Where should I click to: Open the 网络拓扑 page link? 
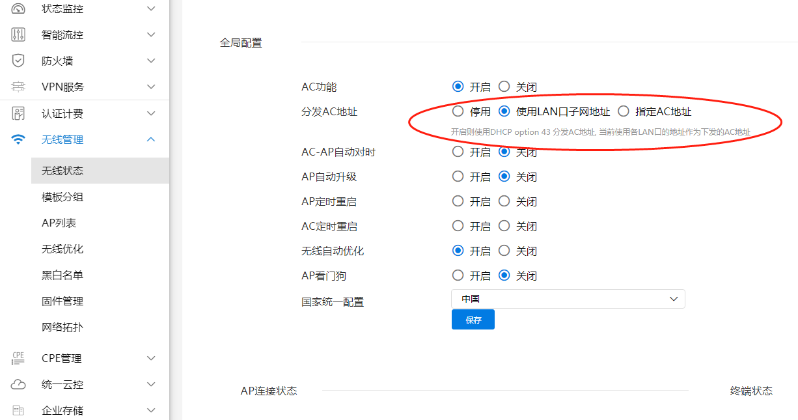pos(62,327)
